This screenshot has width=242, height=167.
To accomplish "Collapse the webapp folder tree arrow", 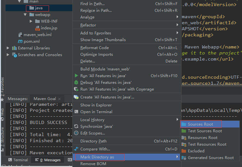I will [25, 15].
